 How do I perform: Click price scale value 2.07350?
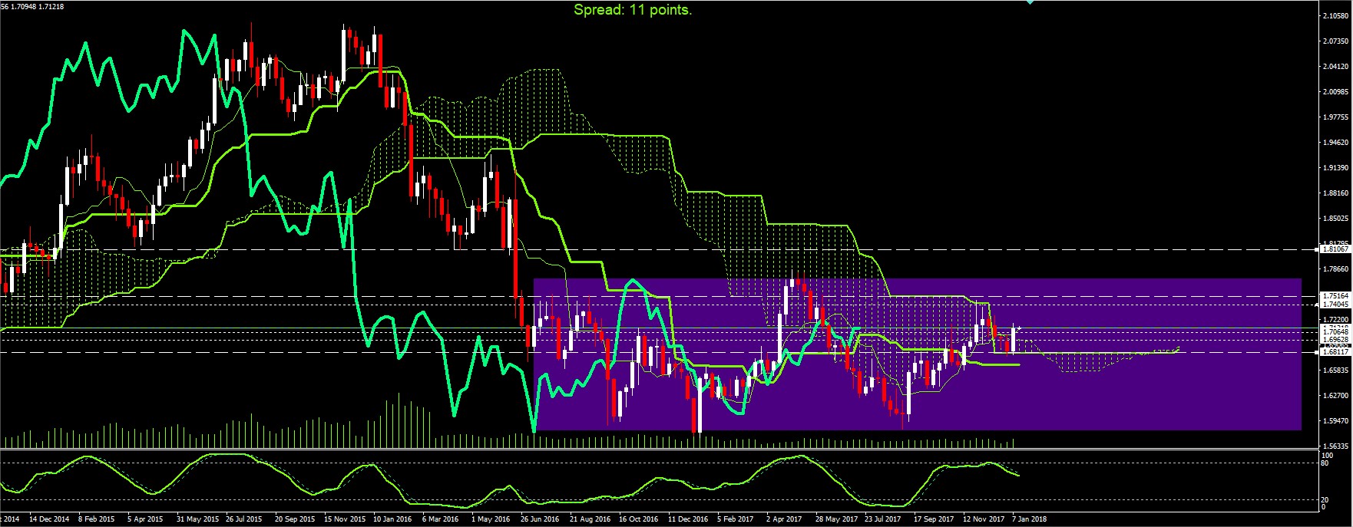coord(1336,41)
